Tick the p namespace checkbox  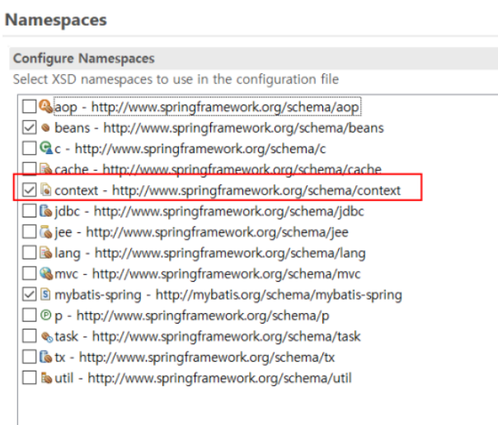pos(29,315)
